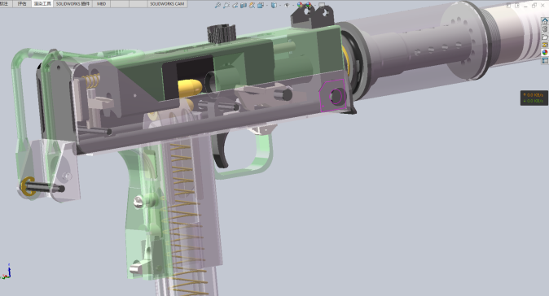The width and height of the screenshot is (549, 296).
Task: Open the Design Library task pane icon
Action: coord(545,29)
